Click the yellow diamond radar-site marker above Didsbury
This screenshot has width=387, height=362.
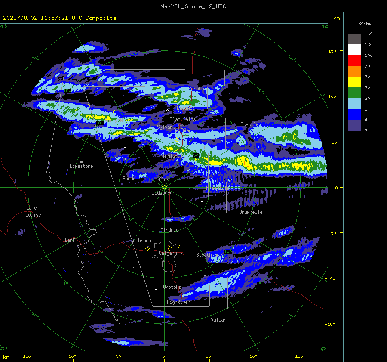click(164, 187)
